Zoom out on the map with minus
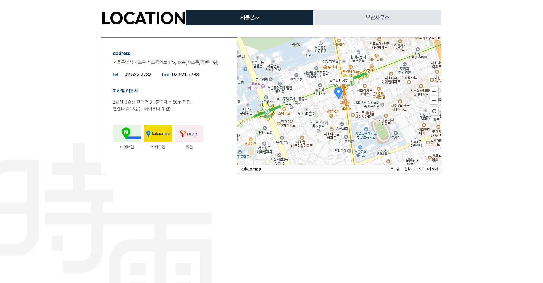This screenshot has width=543, height=283. coord(434,100)
